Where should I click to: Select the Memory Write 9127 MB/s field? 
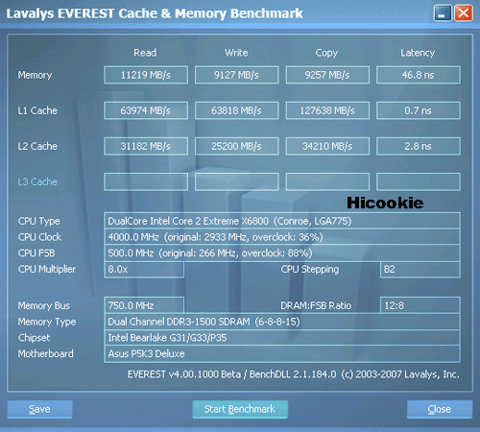(237, 75)
